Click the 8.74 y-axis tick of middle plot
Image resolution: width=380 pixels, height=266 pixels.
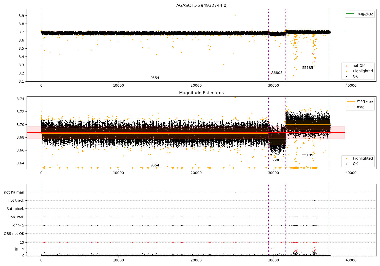[20, 99]
